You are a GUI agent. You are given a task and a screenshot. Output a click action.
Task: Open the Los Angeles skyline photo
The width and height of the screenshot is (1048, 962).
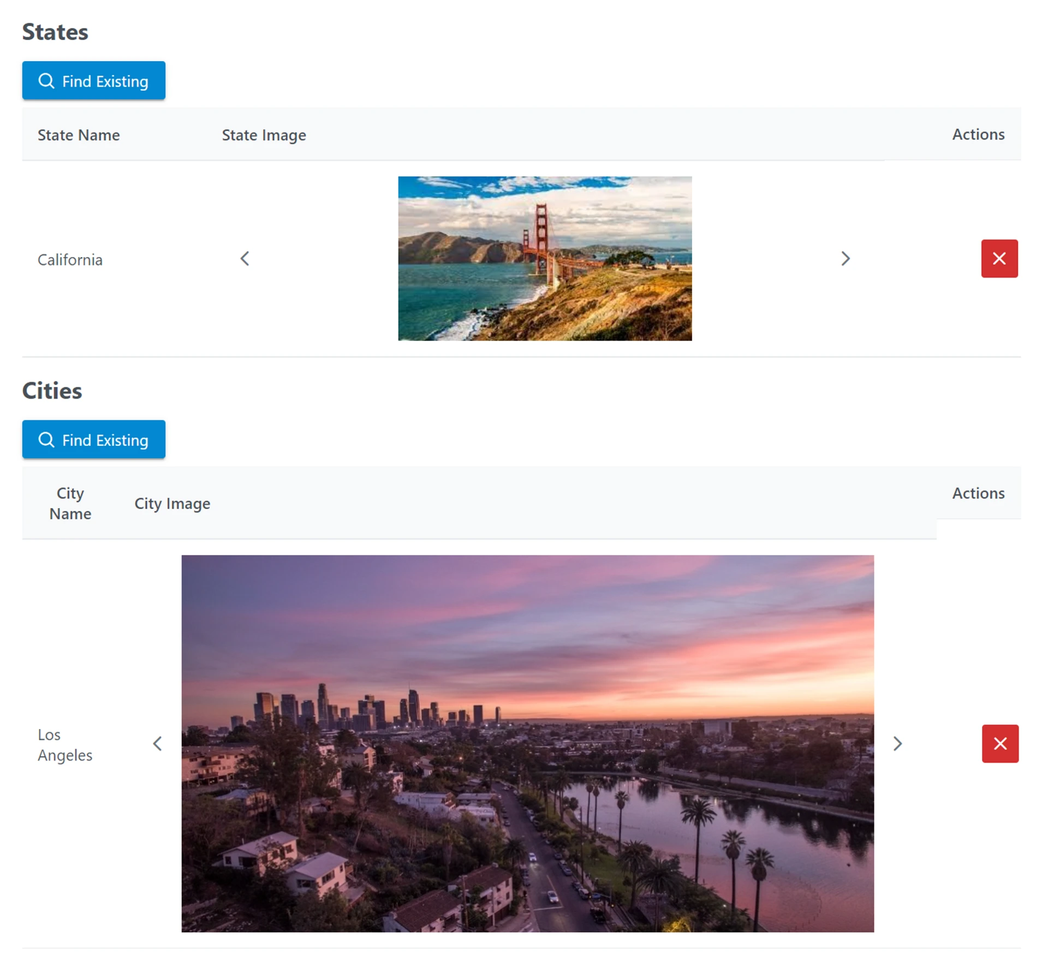527,743
